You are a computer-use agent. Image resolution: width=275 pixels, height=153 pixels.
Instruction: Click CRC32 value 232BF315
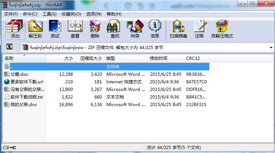[196, 105]
